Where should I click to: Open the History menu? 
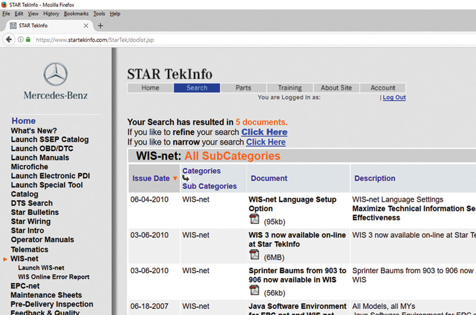(x=51, y=13)
